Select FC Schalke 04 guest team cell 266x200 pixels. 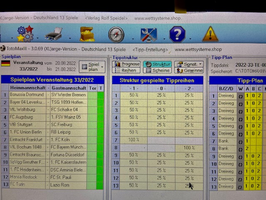coord(69,110)
